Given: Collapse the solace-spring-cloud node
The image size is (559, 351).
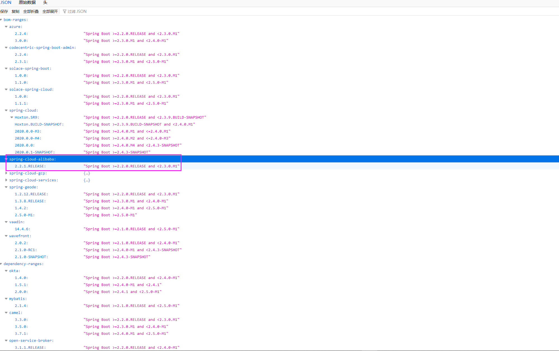Looking at the screenshot, I should click(6, 90).
